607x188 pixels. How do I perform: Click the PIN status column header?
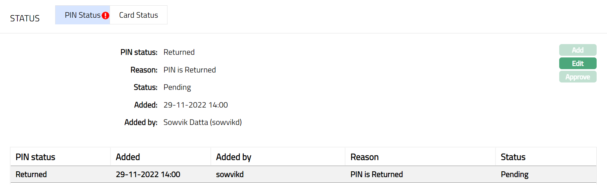(x=35, y=157)
